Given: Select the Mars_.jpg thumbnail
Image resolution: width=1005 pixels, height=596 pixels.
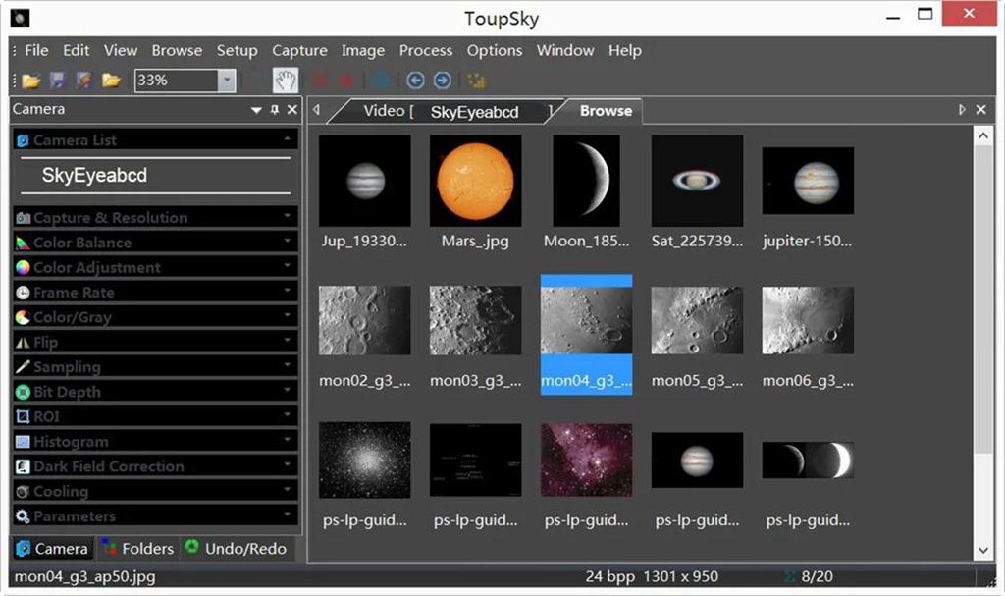Looking at the screenshot, I should (x=475, y=192).
